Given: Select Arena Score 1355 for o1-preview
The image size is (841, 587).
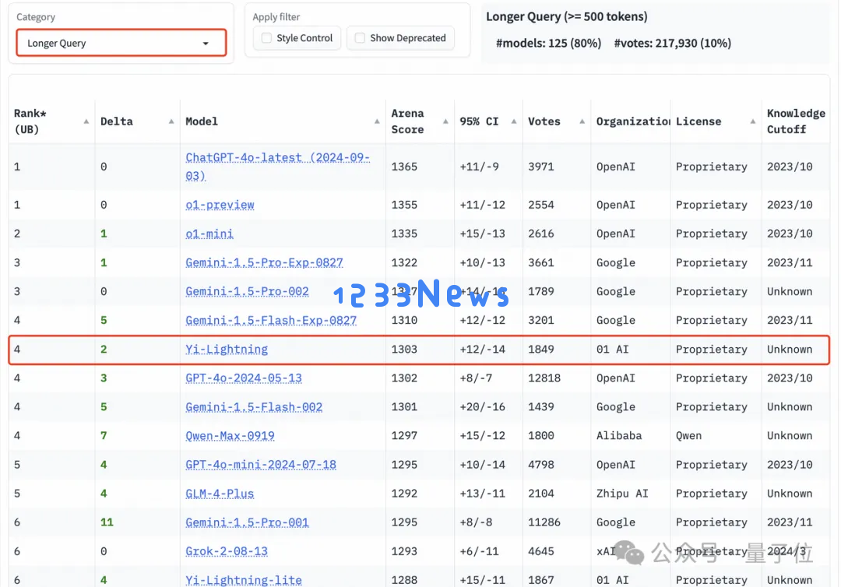Looking at the screenshot, I should coord(404,205).
